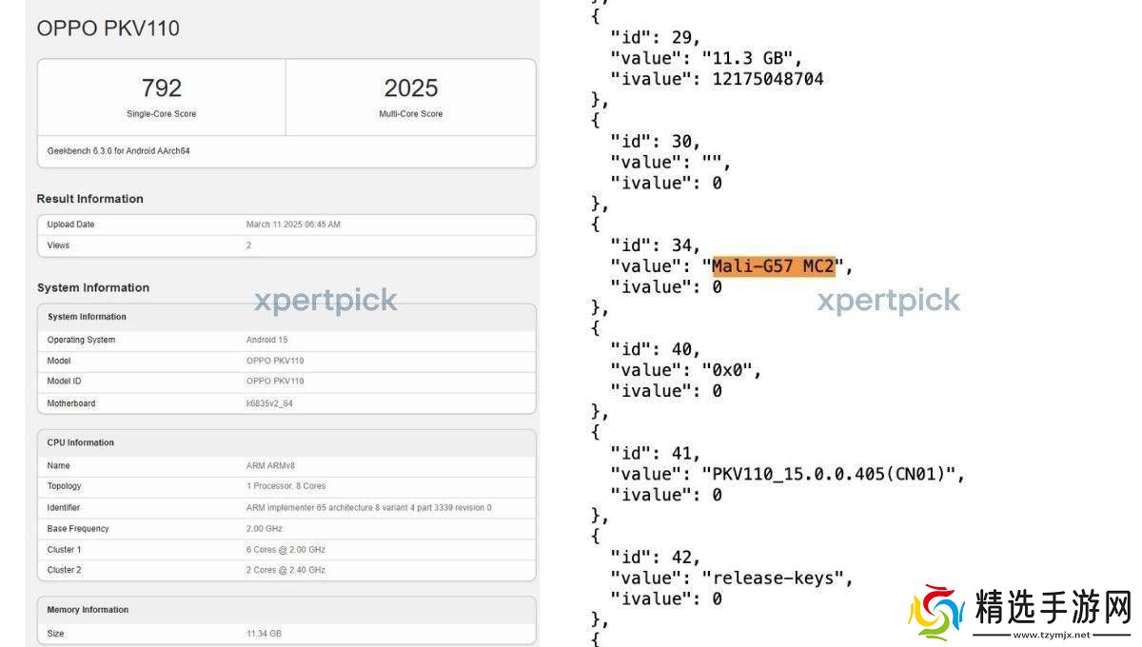Select the 792 Single-Core Score
The height and width of the screenshot is (647, 1142).
tap(161, 88)
